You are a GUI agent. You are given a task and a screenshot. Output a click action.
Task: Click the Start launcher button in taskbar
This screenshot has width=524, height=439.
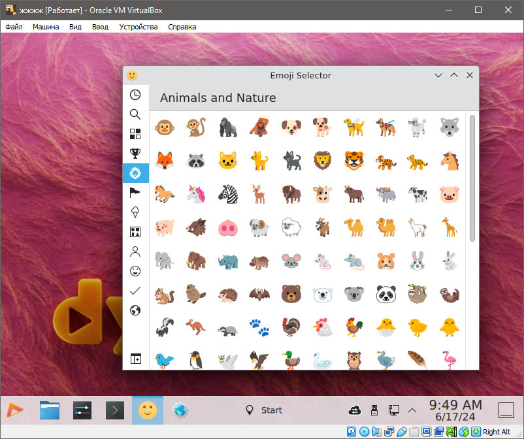[x=264, y=410]
